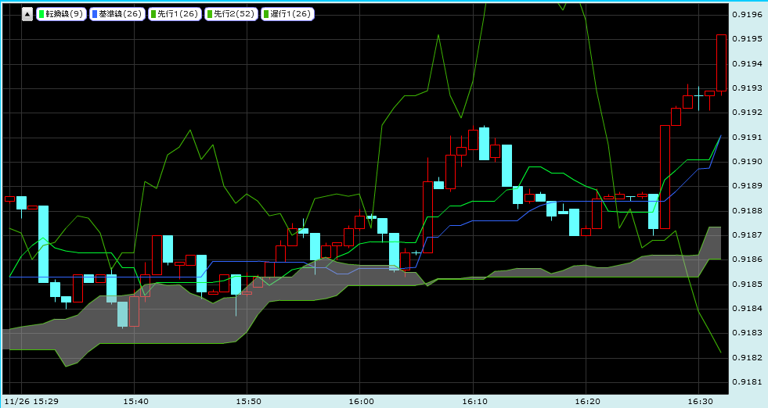Click the 0.9186 price axis label
The image size is (768, 408).
tap(748, 259)
